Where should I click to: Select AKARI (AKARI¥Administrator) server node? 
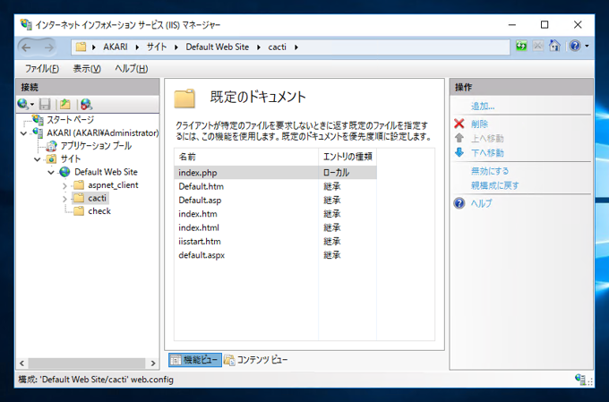[x=102, y=133]
